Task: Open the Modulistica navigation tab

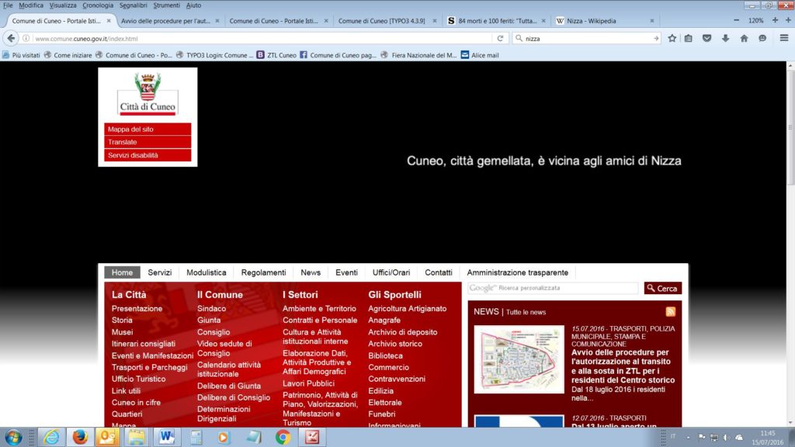Action: pos(207,272)
